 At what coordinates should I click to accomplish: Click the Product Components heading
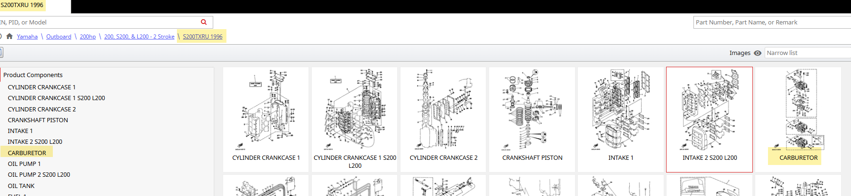coord(33,75)
